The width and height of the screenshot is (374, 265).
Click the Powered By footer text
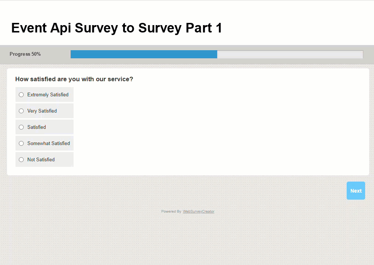click(171, 211)
